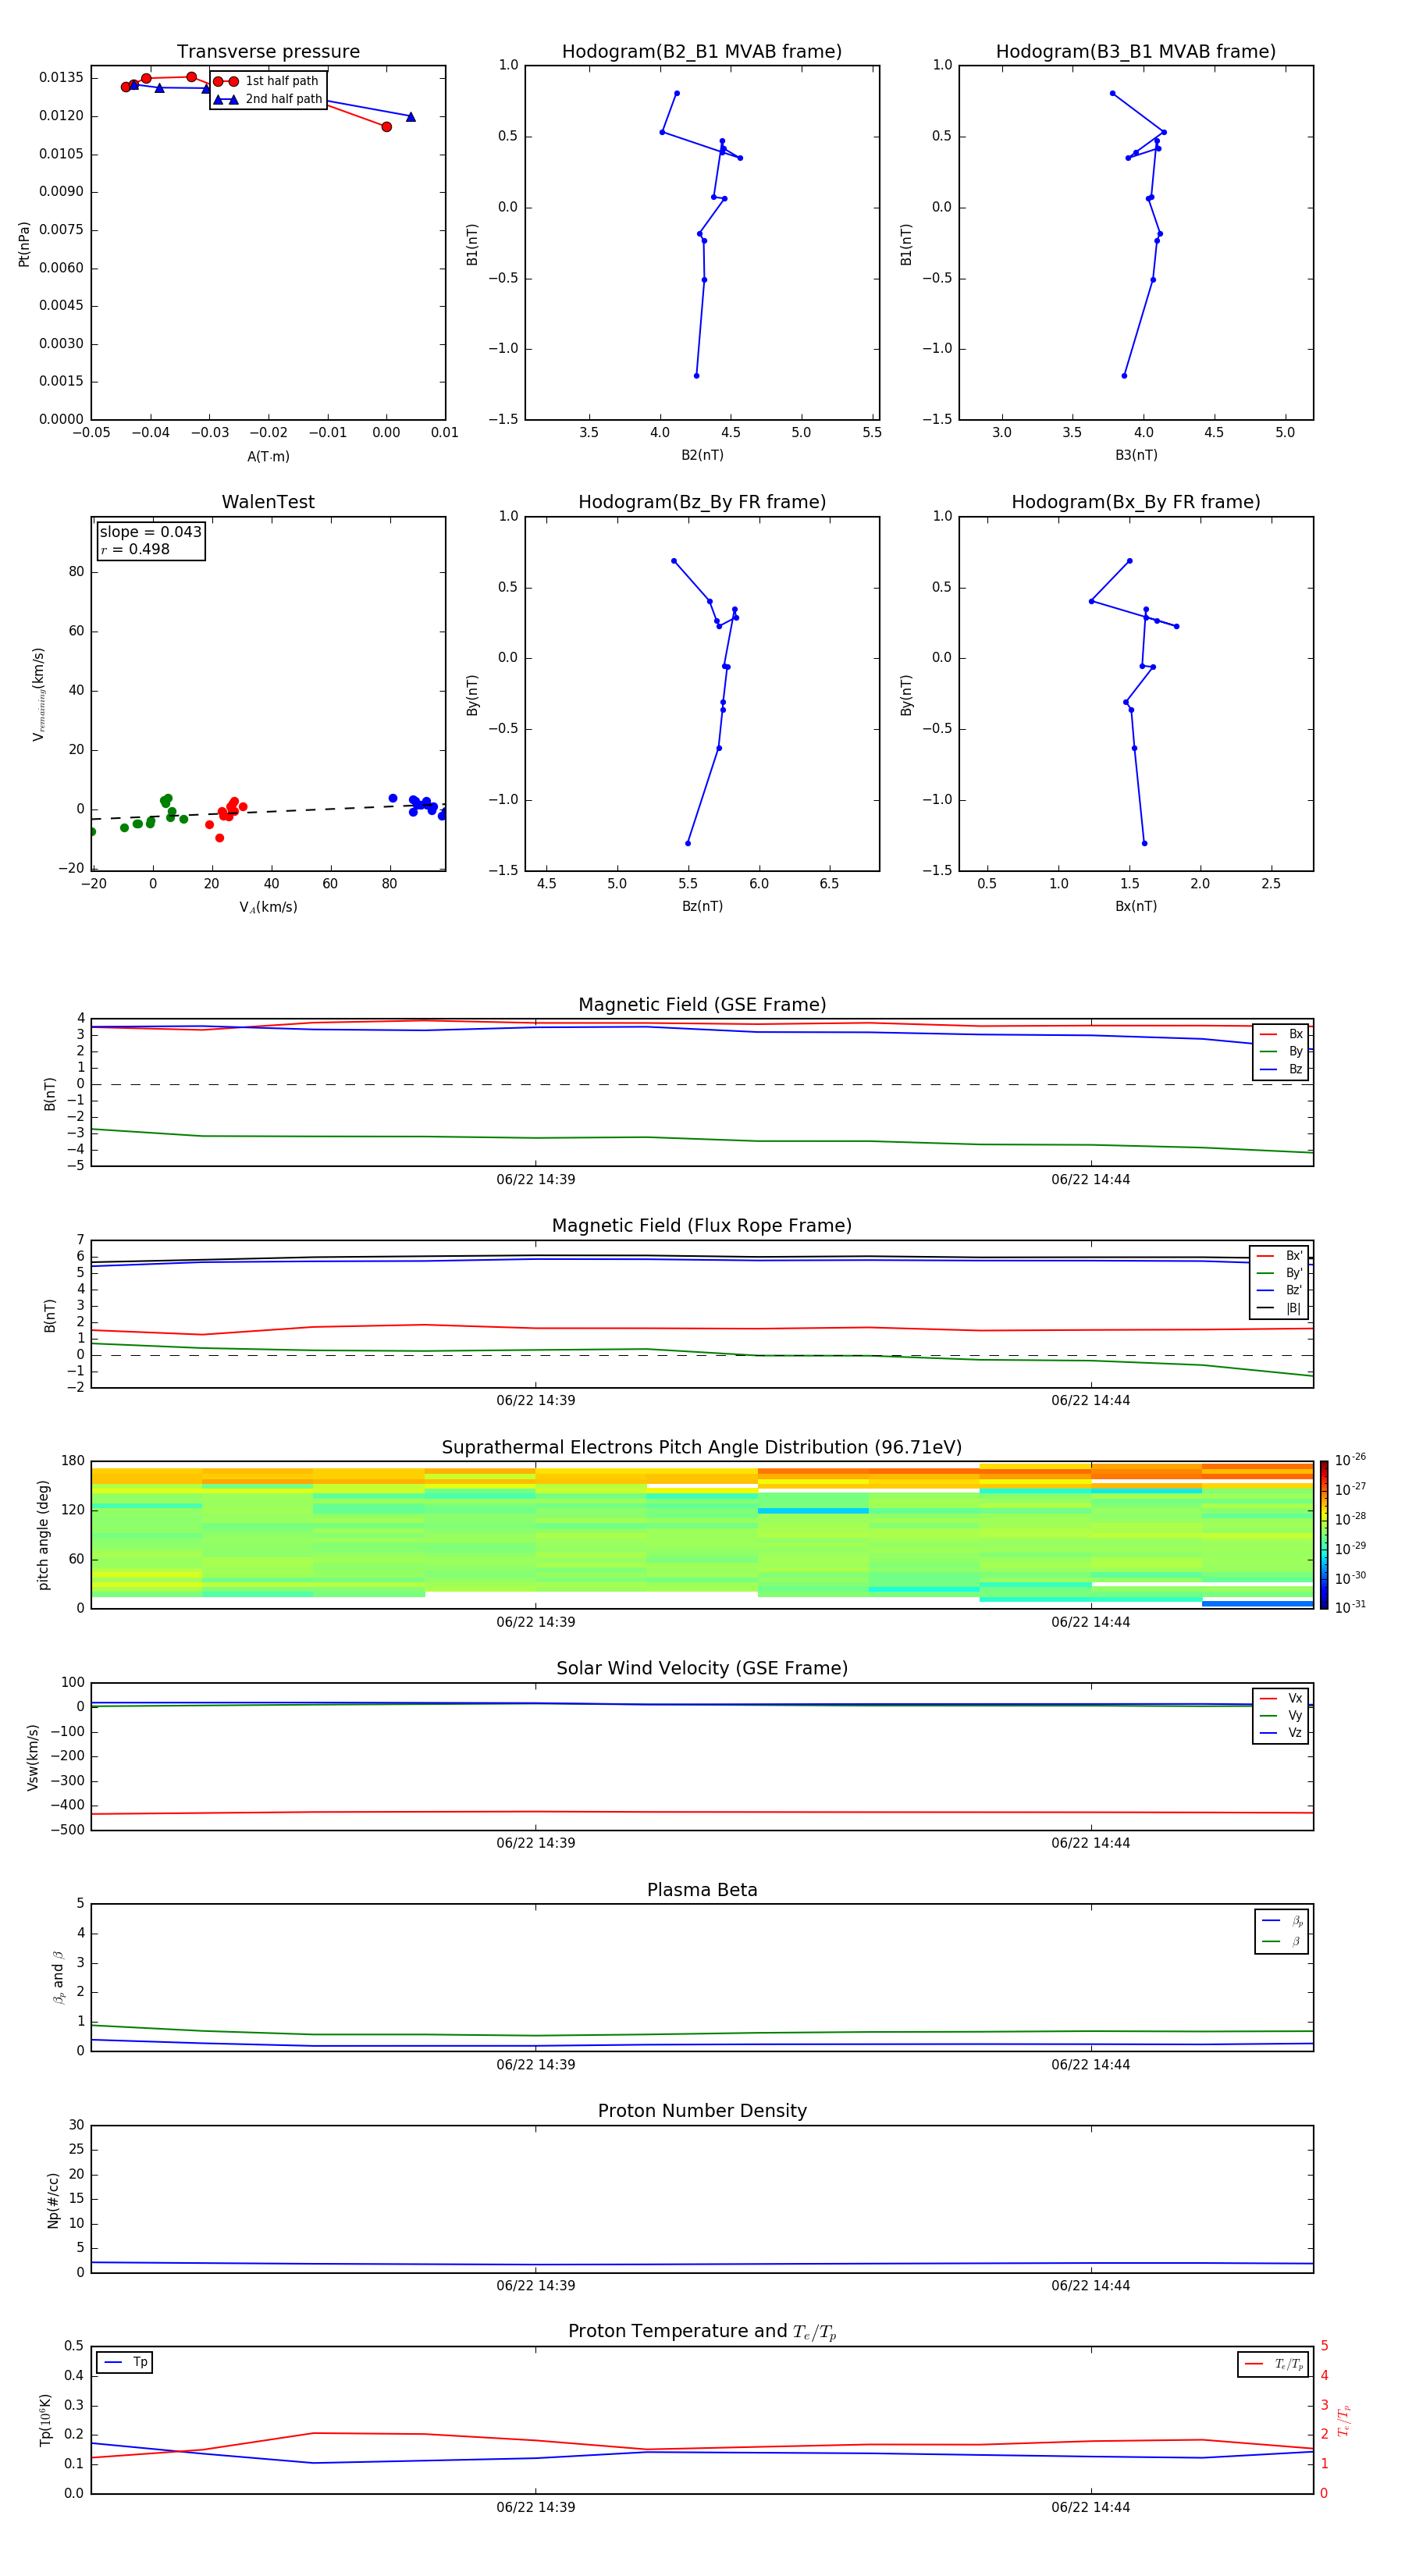Click the 'Hodogram(B2_B1 MVAB frame)' title
This screenshot has height=2576, width=1405.
[702, 52]
